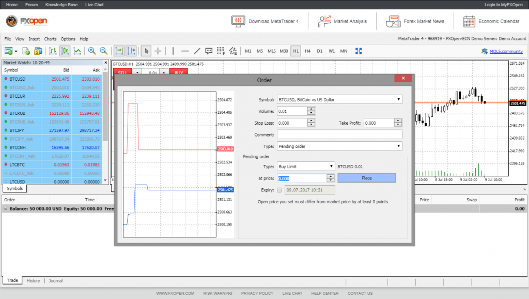Select the M5 timeframe
This screenshot has width=529, height=299.
[259, 51]
